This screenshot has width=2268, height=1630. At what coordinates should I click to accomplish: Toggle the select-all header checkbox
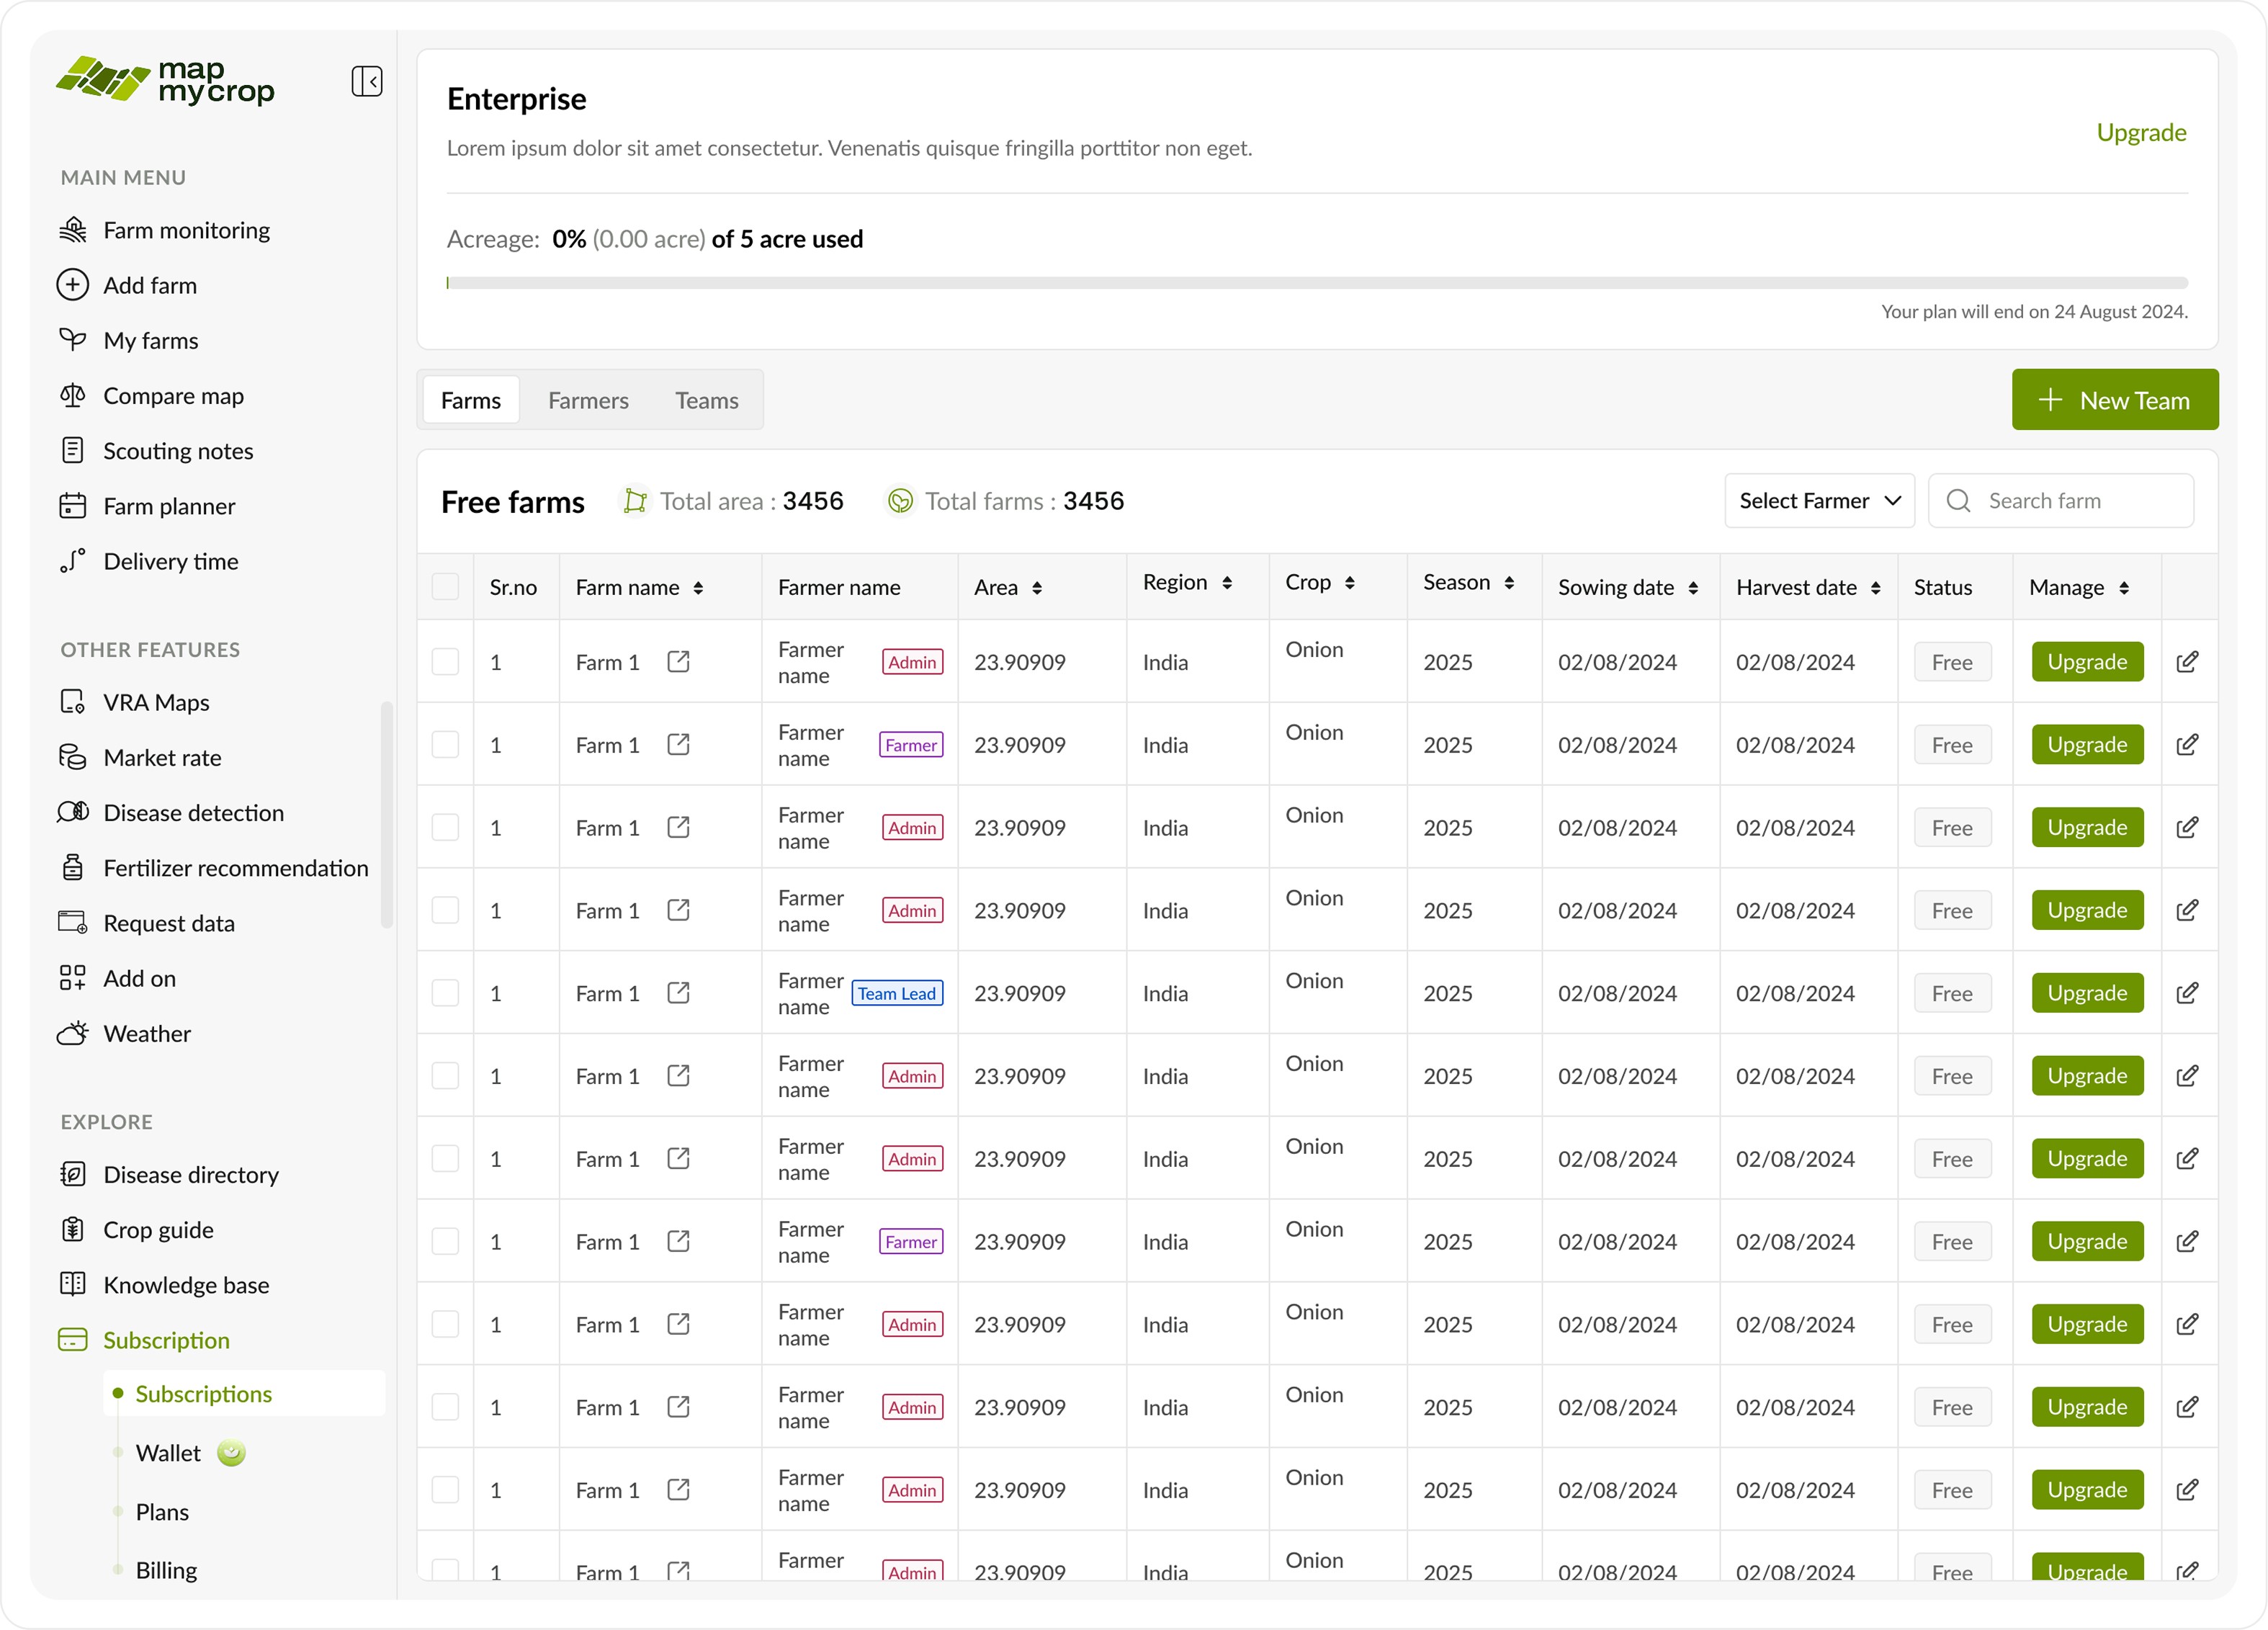coord(445,587)
